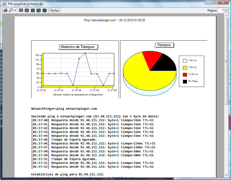Click the "Sin Resp." legend label

(x=193, y=81)
